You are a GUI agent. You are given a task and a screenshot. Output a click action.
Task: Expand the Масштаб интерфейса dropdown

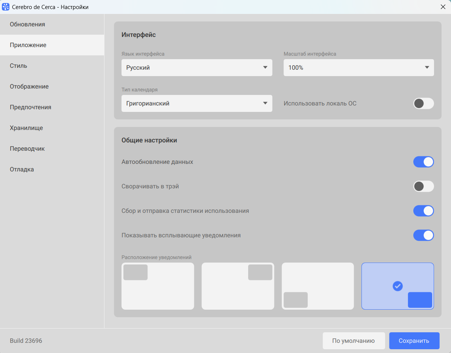(359, 68)
